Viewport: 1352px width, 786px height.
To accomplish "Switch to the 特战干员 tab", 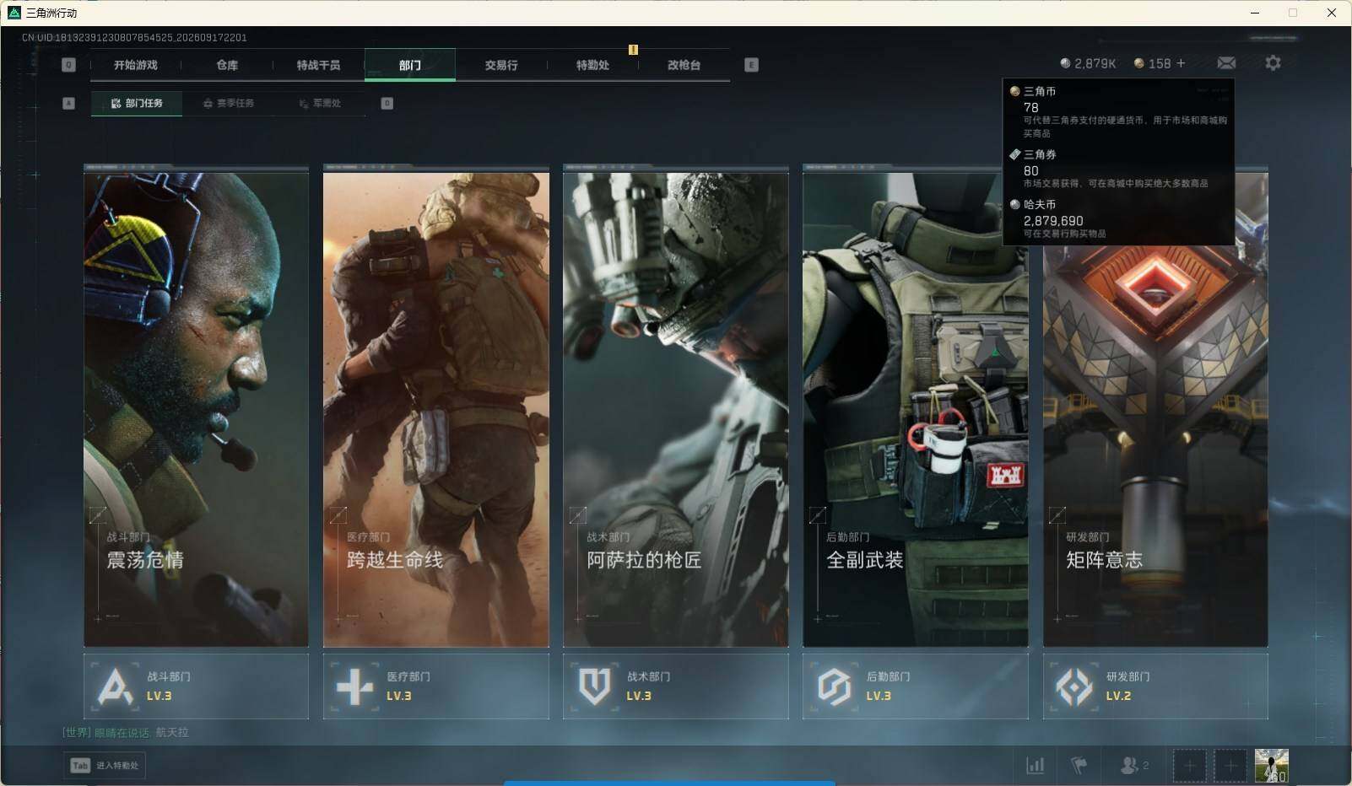I will [x=318, y=65].
